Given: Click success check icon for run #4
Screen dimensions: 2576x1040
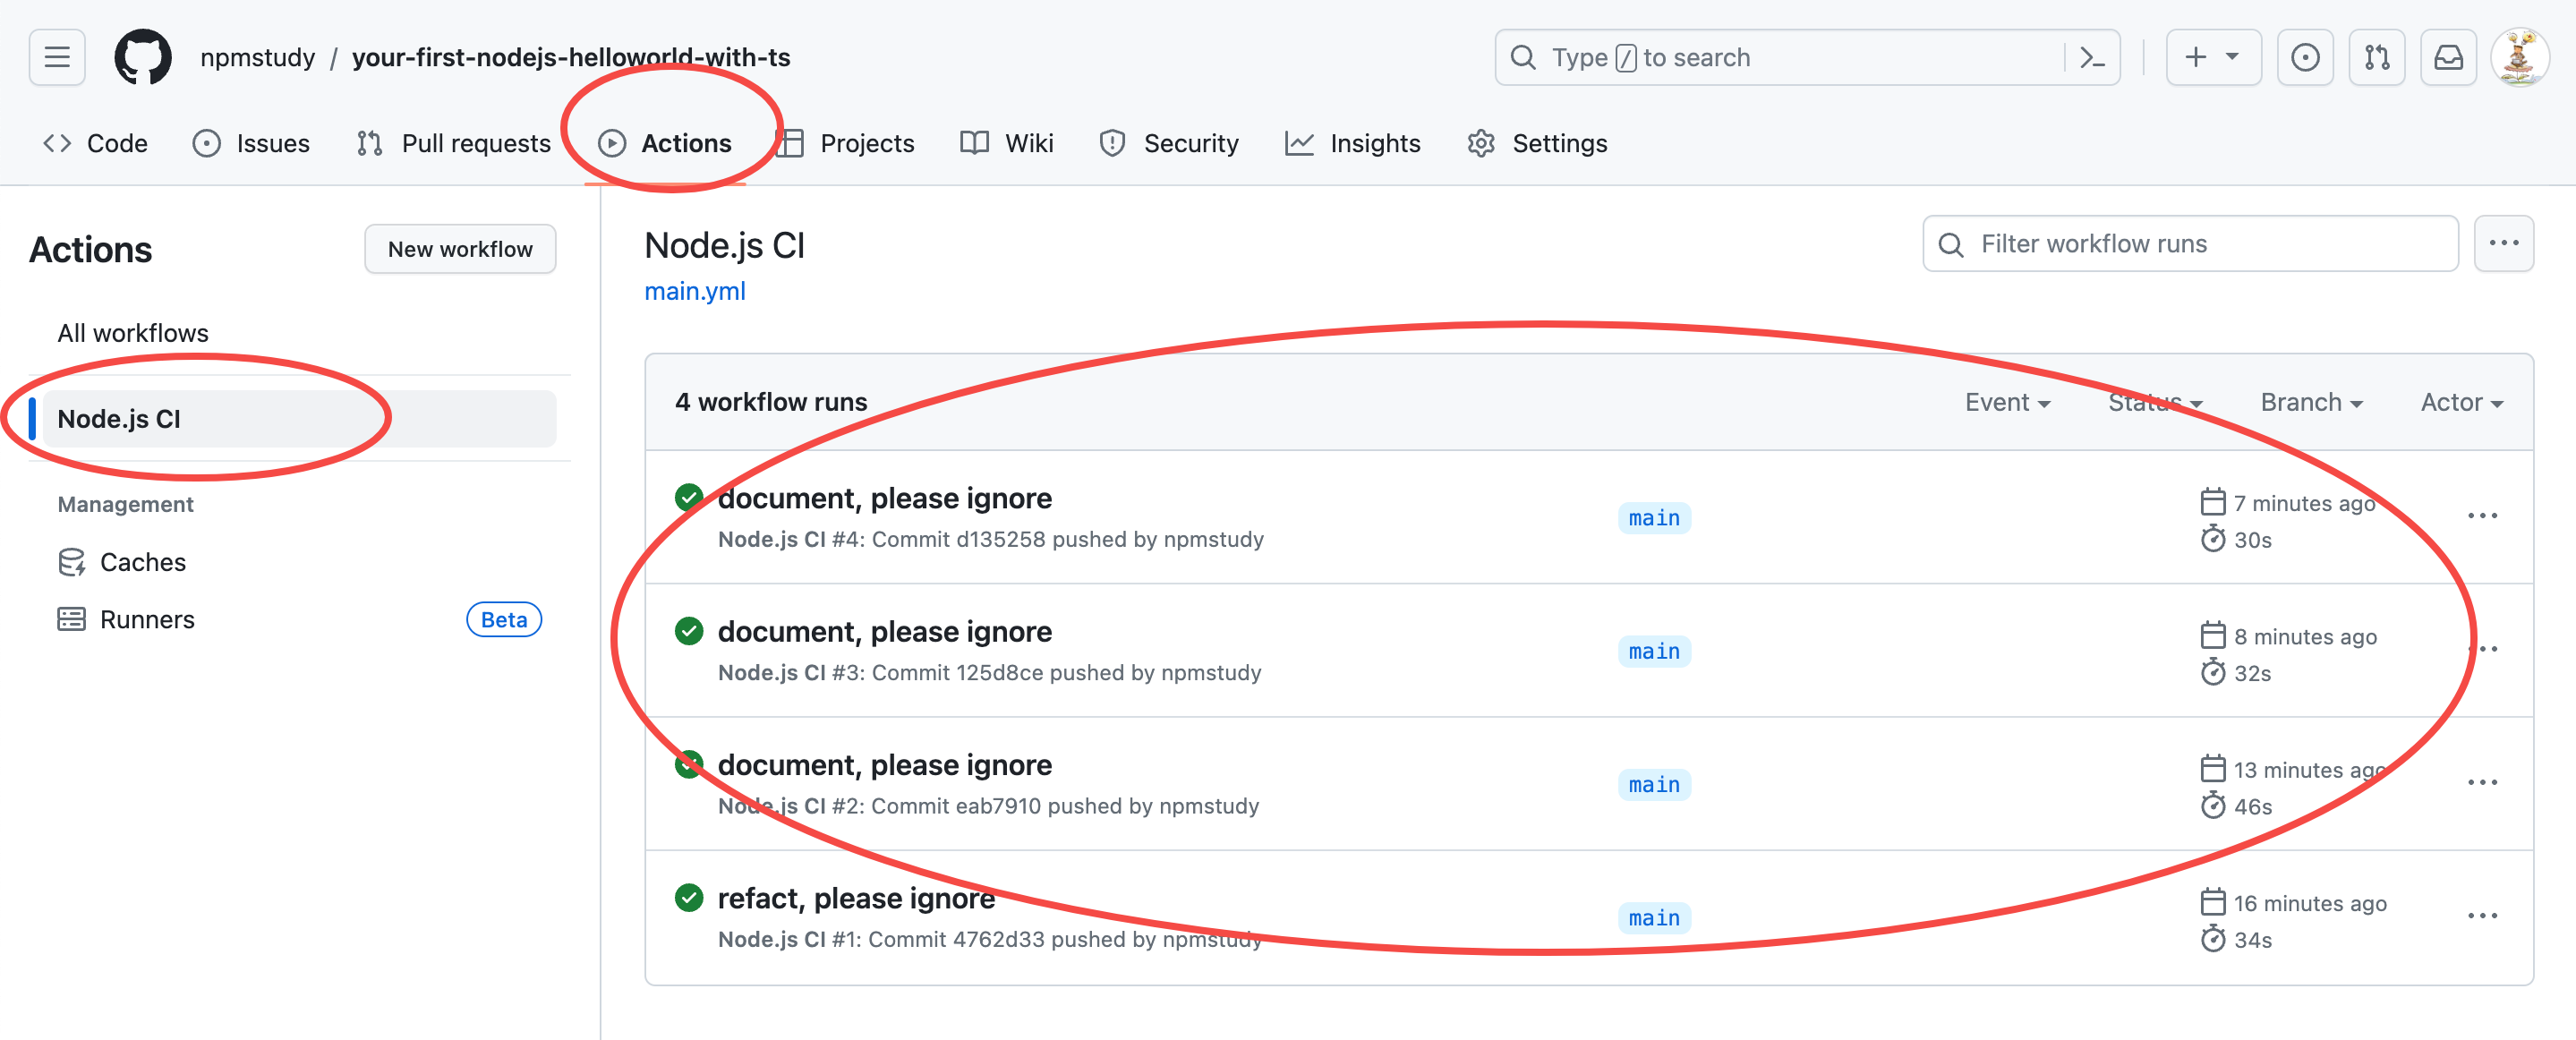Looking at the screenshot, I should click(689, 497).
